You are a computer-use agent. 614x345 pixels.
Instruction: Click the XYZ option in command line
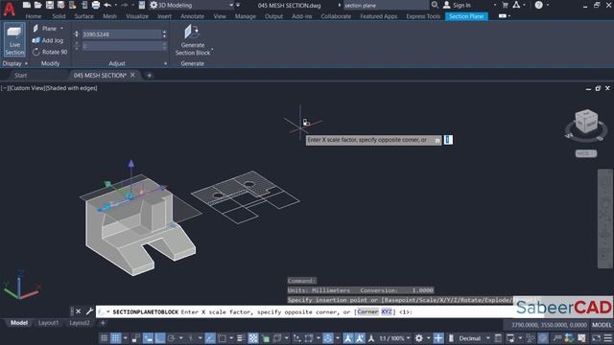coord(387,311)
